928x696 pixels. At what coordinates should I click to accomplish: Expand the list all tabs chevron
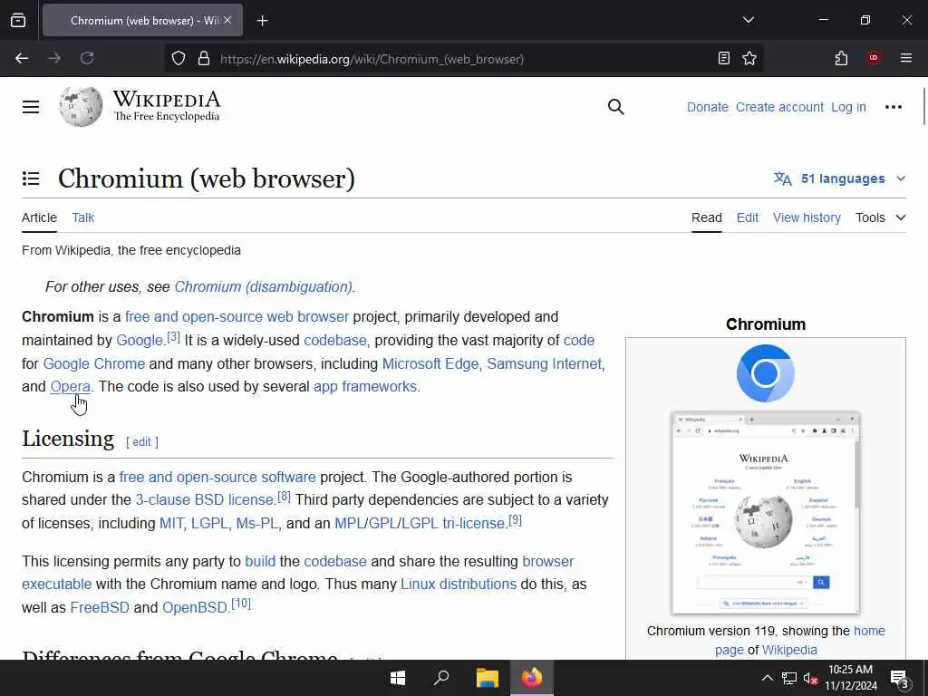[748, 20]
